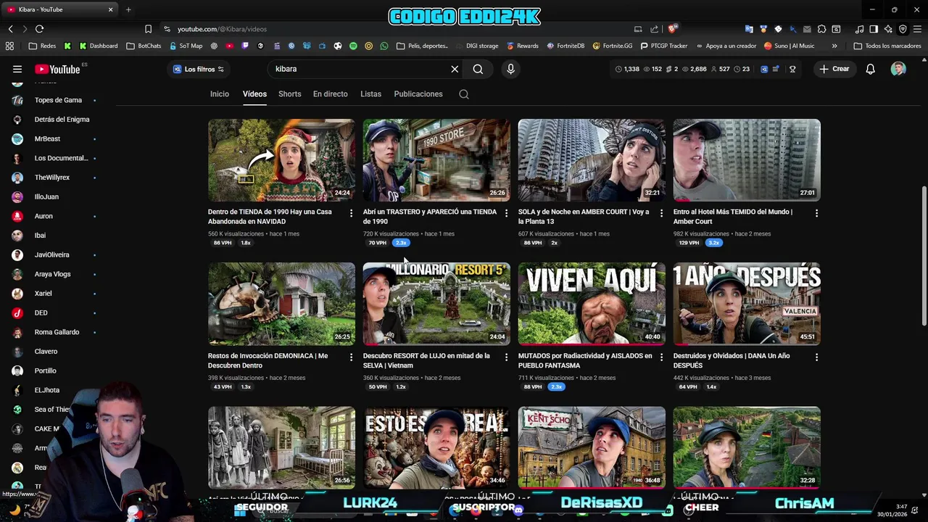Open options for Entro al Hotel Más TEMIDO video
Screen dimensions: 928x522
816,213
